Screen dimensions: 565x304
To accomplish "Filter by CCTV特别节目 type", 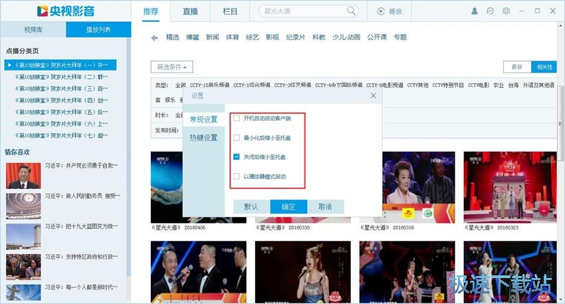I will pyautogui.click(x=448, y=85).
